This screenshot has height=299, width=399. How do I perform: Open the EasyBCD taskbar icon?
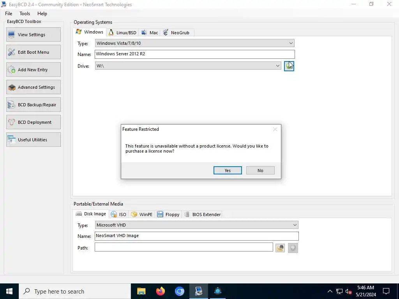(x=199, y=291)
